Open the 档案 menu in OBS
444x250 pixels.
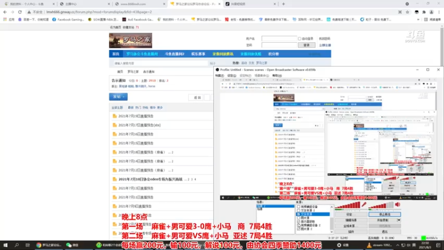click(219, 76)
